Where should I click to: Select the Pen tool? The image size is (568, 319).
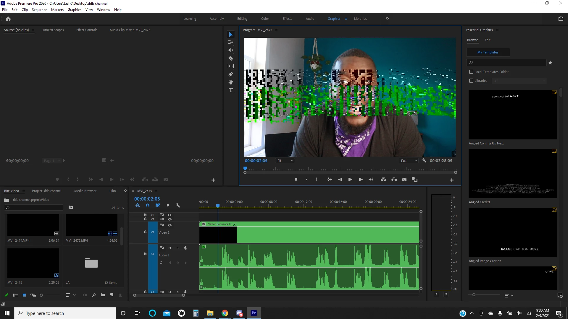tap(231, 74)
